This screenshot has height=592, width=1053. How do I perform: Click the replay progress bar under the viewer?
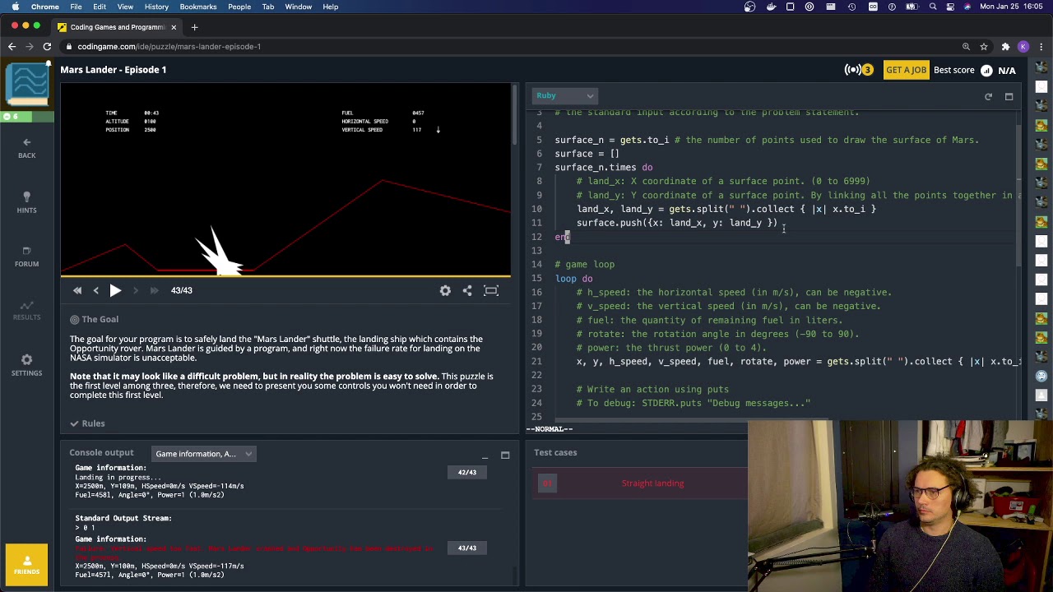click(x=285, y=276)
